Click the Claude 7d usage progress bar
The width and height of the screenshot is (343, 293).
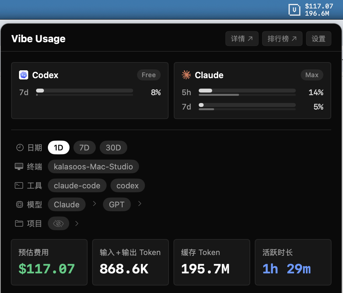247,107
